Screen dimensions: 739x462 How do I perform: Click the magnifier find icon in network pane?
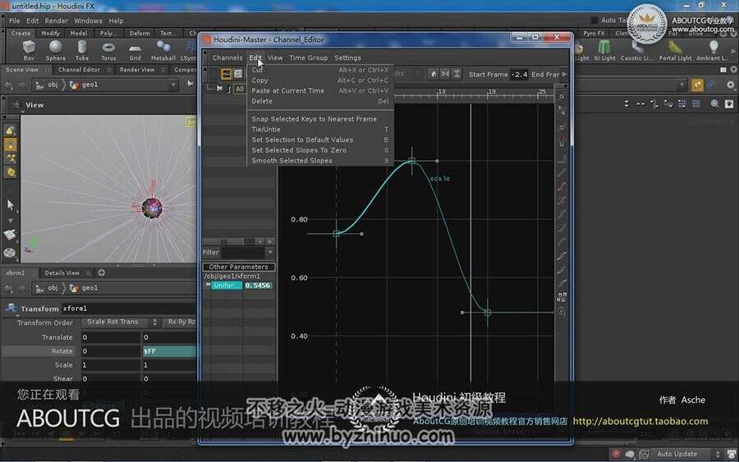[x=715, y=103]
